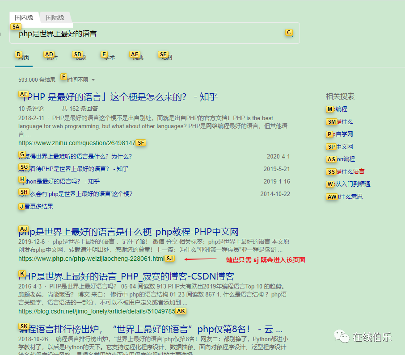The image size is (405, 355).
Task: Click related search 什么意思
Action: (344, 196)
